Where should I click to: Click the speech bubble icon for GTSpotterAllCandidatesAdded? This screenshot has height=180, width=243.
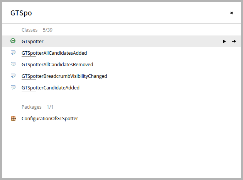13,53
